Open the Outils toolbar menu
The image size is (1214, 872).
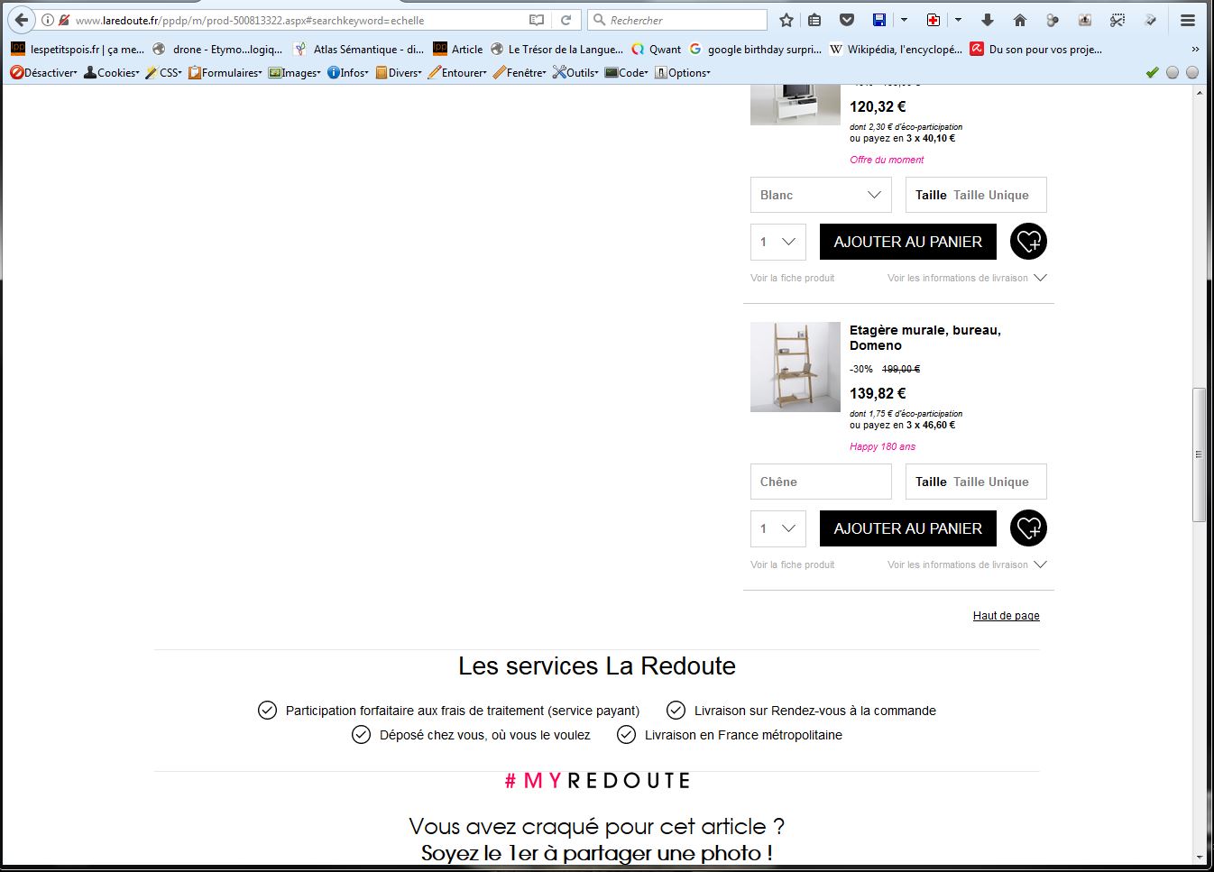click(x=575, y=72)
